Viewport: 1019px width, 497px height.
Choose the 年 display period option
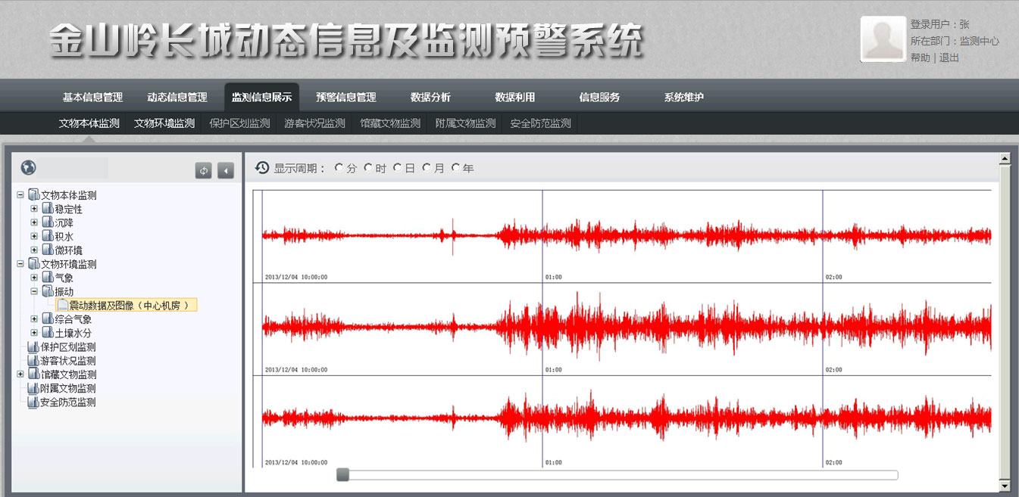point(455,168)
